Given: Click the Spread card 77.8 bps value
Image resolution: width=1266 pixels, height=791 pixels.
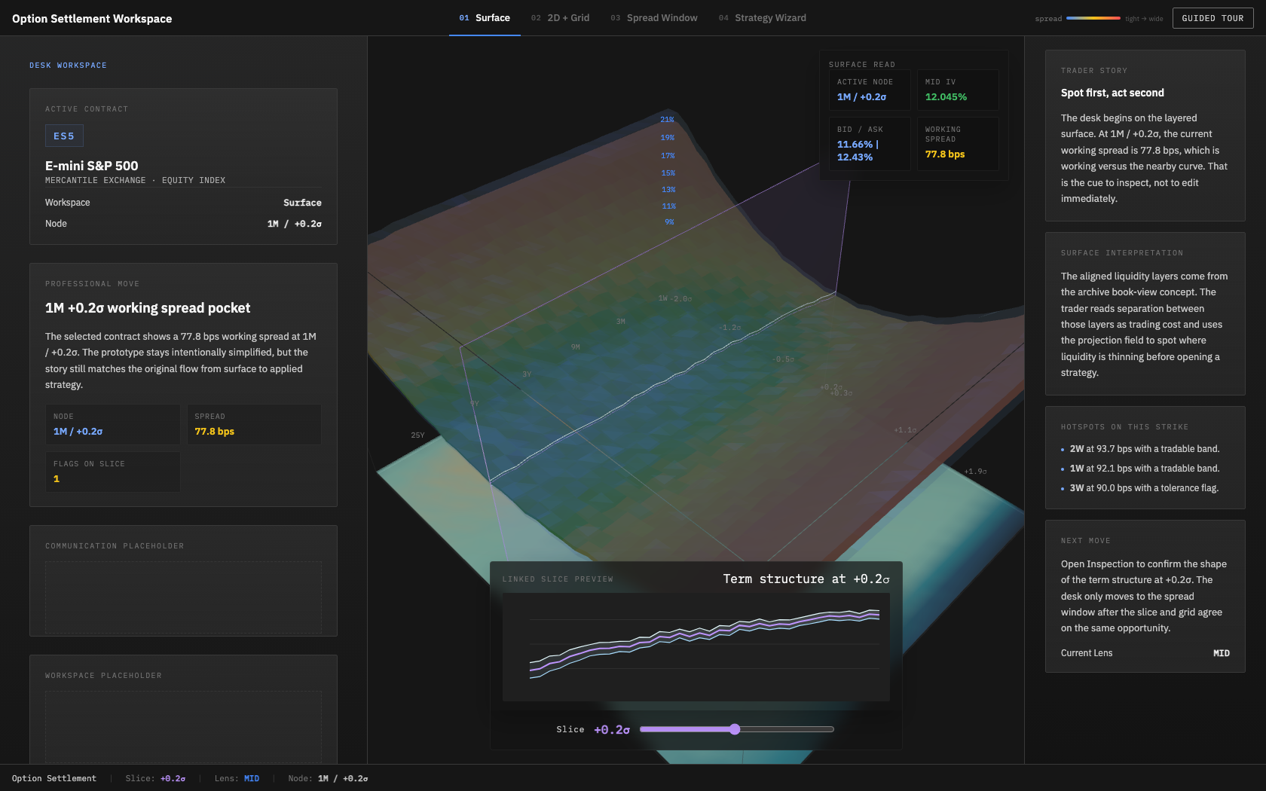Looking at the screenshot, I should click(214, 432).
